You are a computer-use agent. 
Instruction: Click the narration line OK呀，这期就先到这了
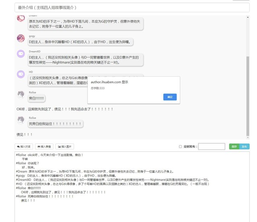(x=65, y=109)
